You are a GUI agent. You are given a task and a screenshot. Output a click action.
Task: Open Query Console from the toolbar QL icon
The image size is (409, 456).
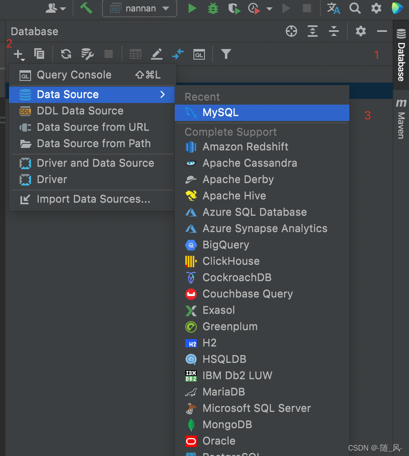pyautogui.click(x=199, y=54)
